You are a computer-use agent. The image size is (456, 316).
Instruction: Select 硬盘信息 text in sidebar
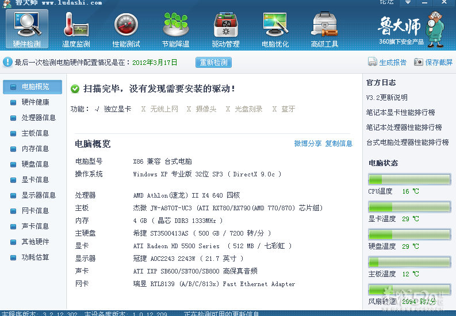[35, 164]
